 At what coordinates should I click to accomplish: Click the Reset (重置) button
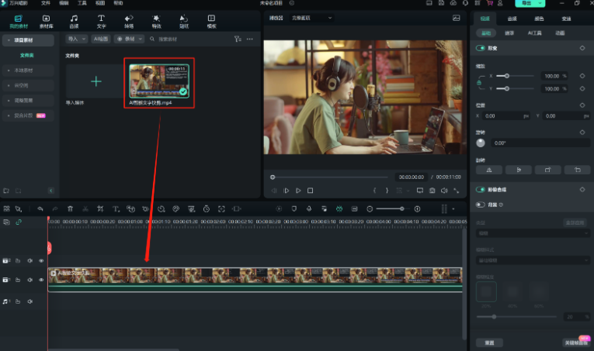coord(489,342)
